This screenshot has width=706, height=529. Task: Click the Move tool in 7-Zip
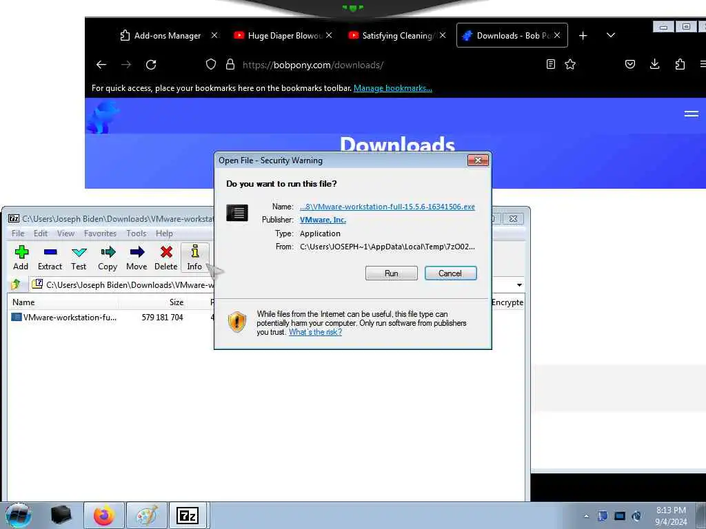137,258
